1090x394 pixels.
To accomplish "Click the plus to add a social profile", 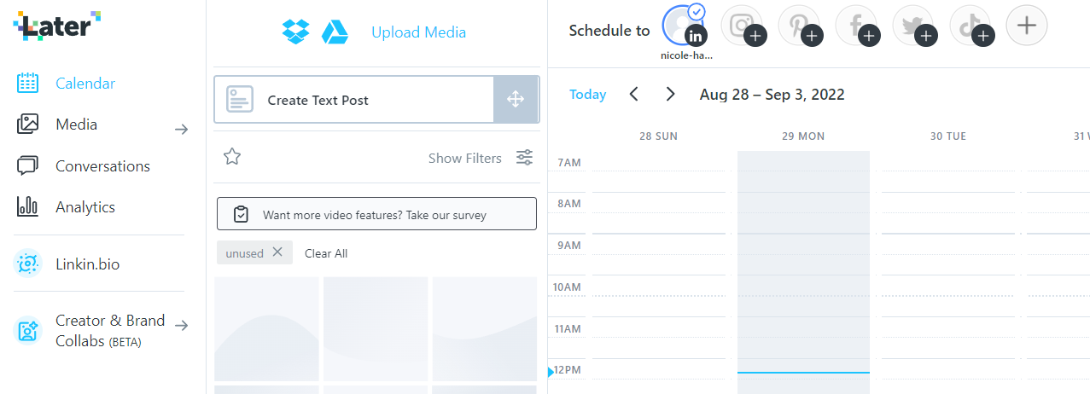I will [1027, 26].
